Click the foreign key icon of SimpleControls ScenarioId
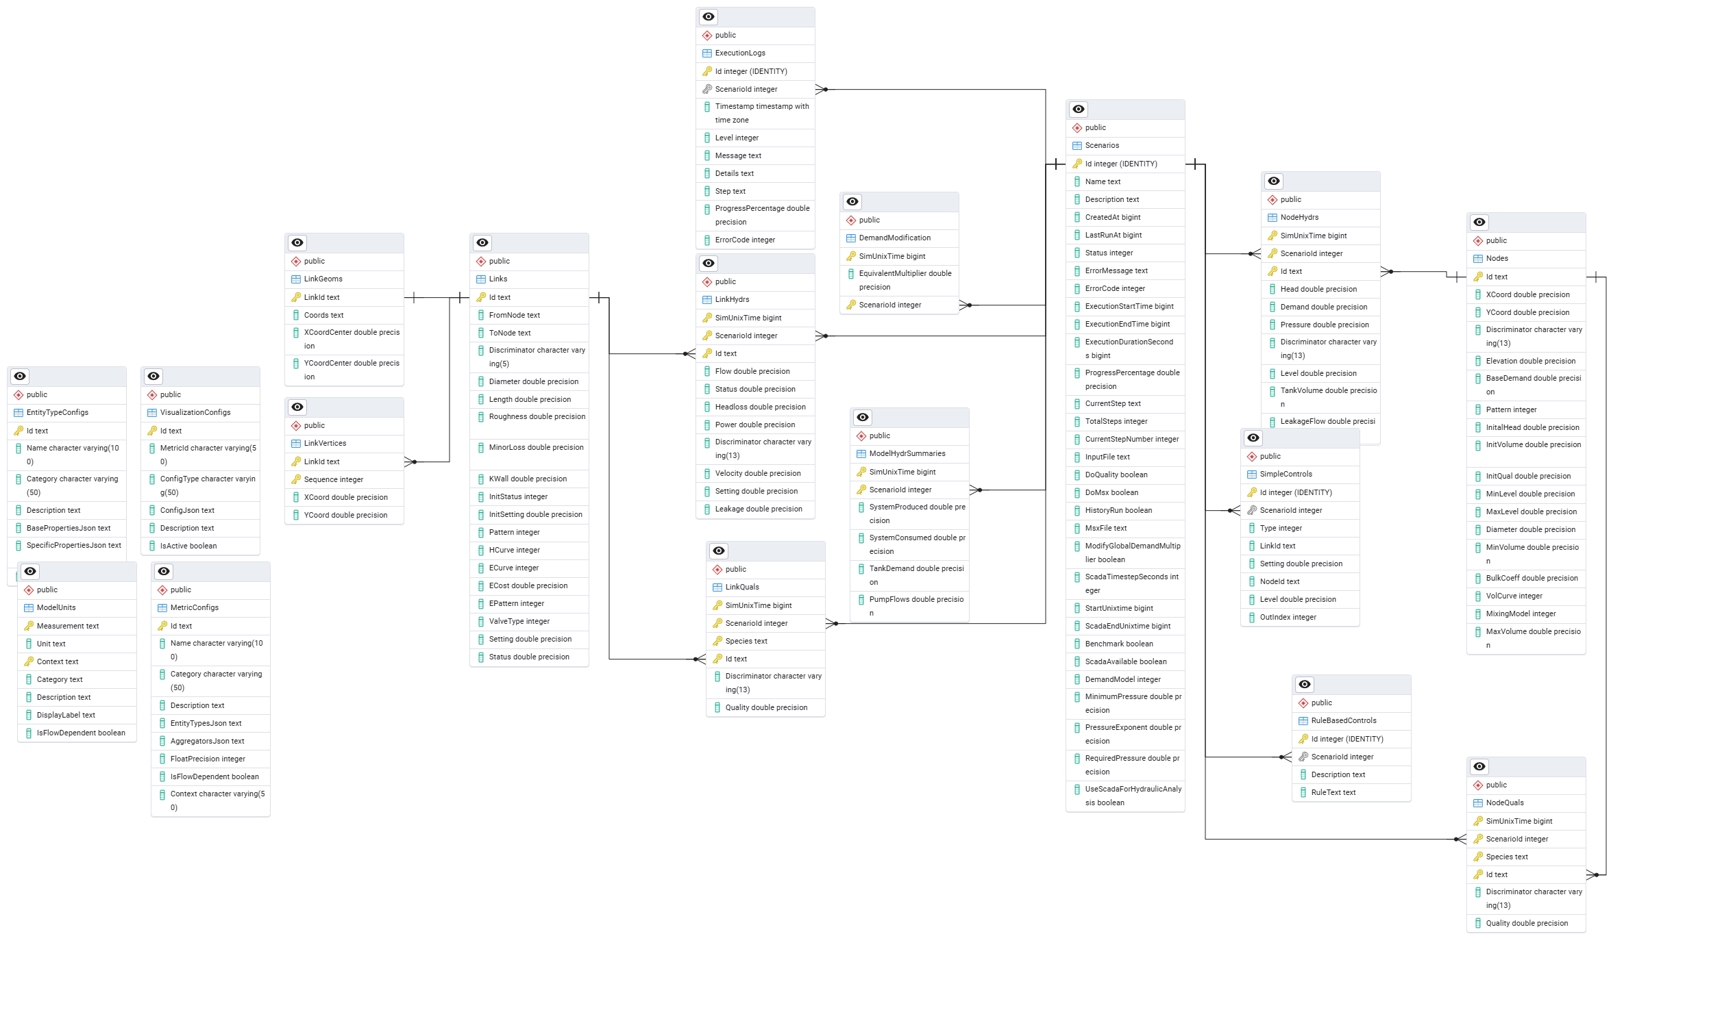 1252,511
